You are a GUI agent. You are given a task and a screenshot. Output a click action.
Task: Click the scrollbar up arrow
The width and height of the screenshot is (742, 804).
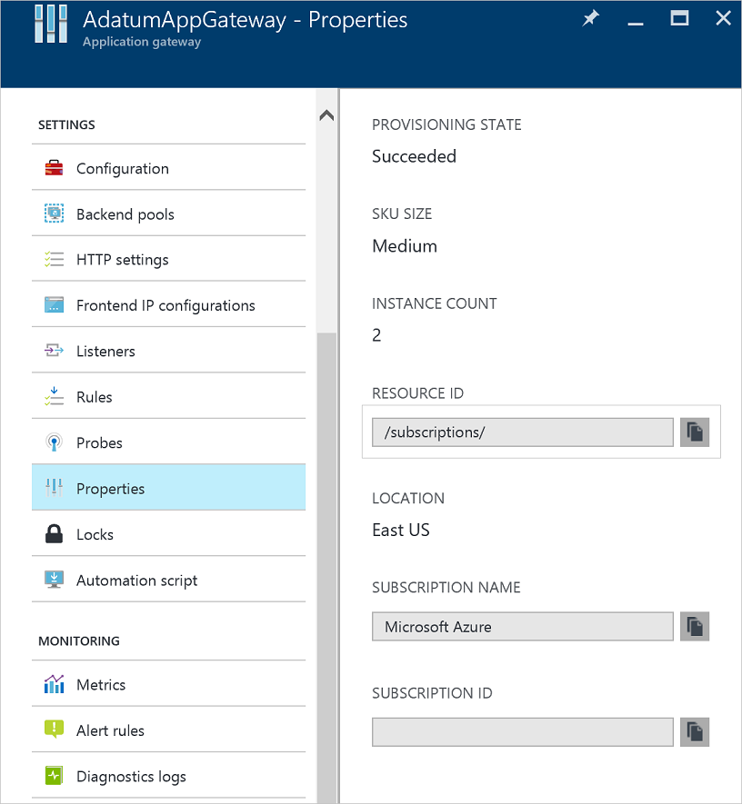click(326, 113)
